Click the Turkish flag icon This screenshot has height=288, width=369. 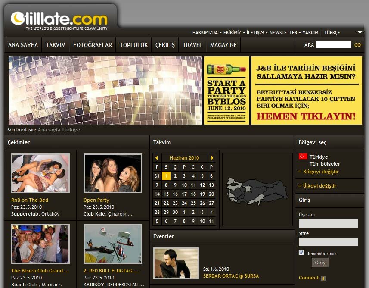click(x=303, y=157)
